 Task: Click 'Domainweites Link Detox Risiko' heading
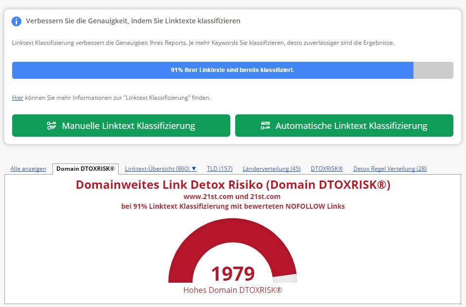233,185
